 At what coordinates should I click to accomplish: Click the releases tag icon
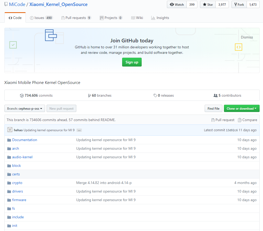155,96
